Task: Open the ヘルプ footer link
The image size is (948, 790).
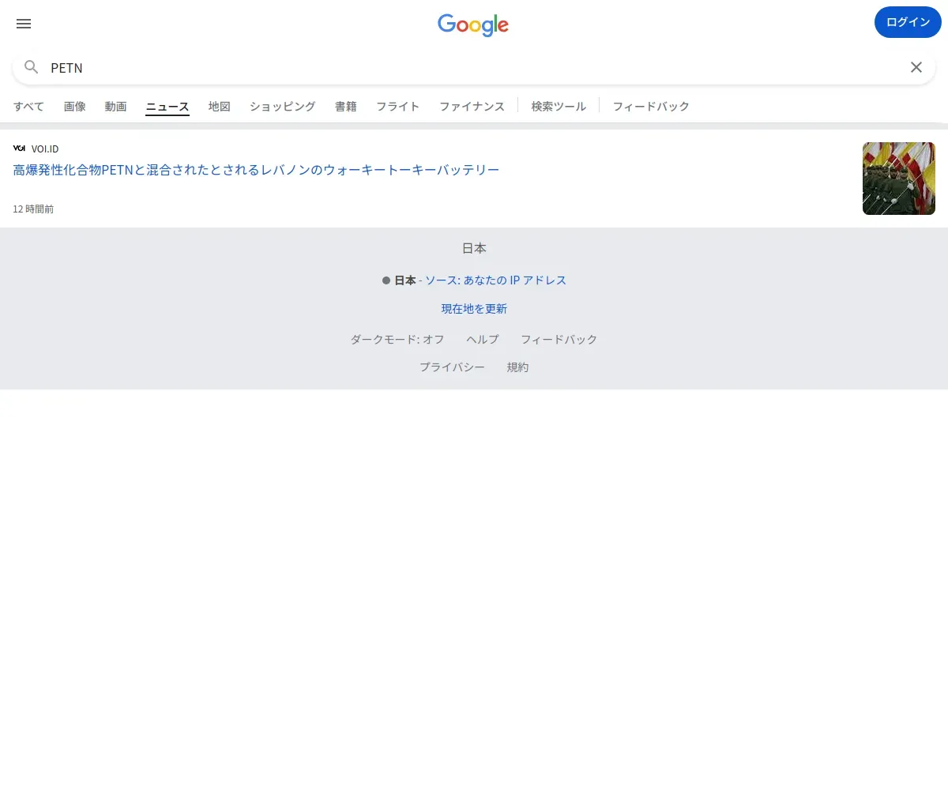Action: point(483,339)
